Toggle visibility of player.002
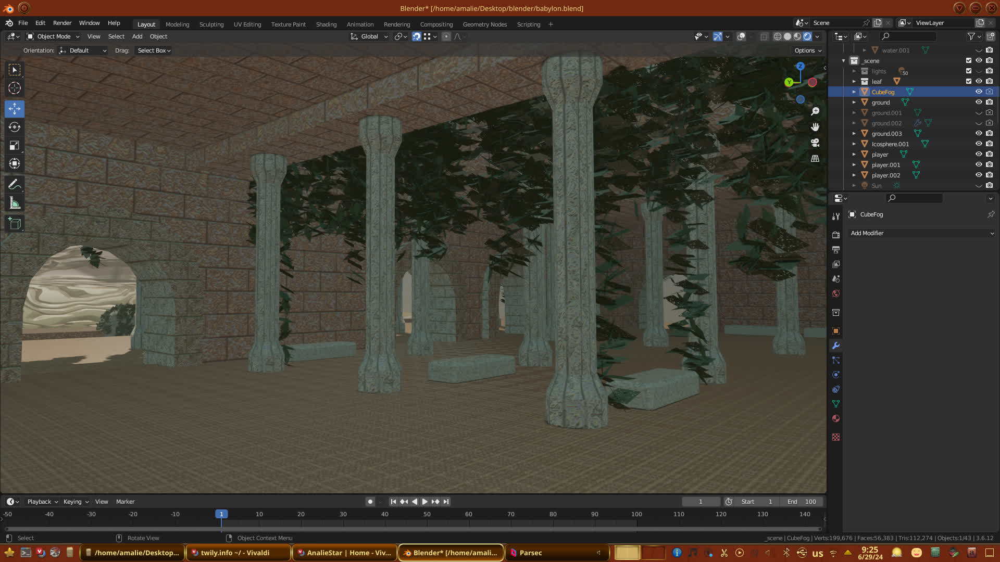 pyautogui.click(x=979, y=175)
